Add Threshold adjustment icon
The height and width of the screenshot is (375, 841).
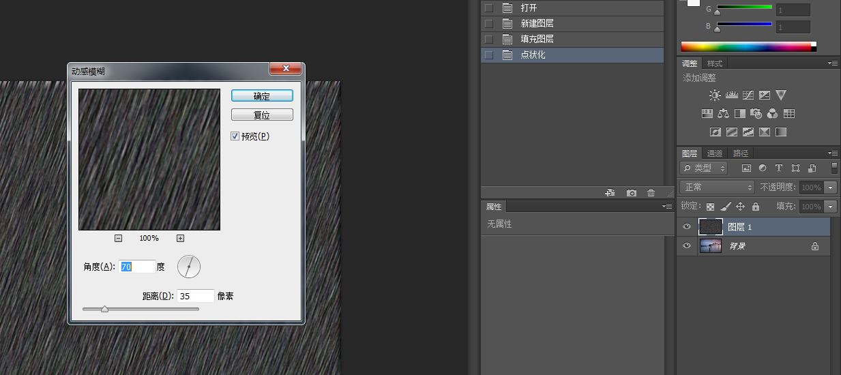coord(748,132)
